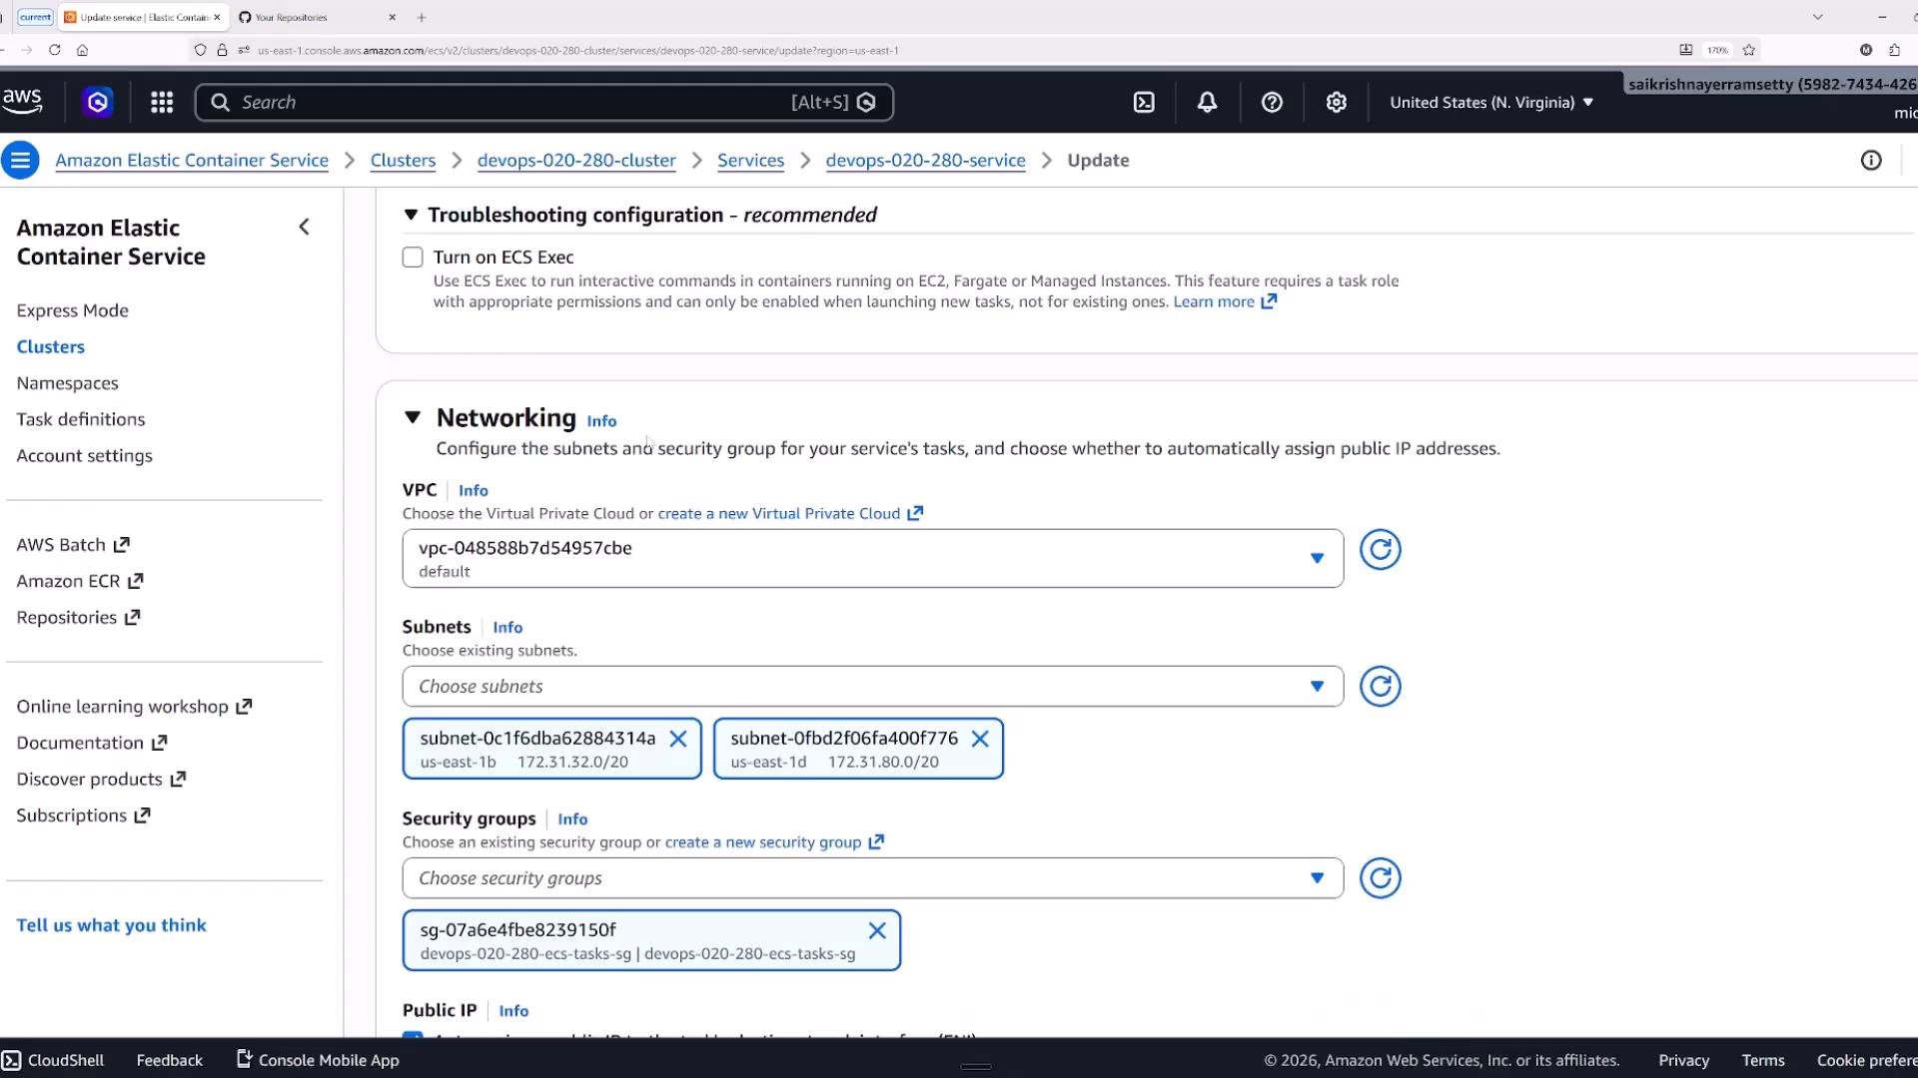The image size is (1918, 1078).
Task: Open the notifications bell
Action: tap(1207, 102)
